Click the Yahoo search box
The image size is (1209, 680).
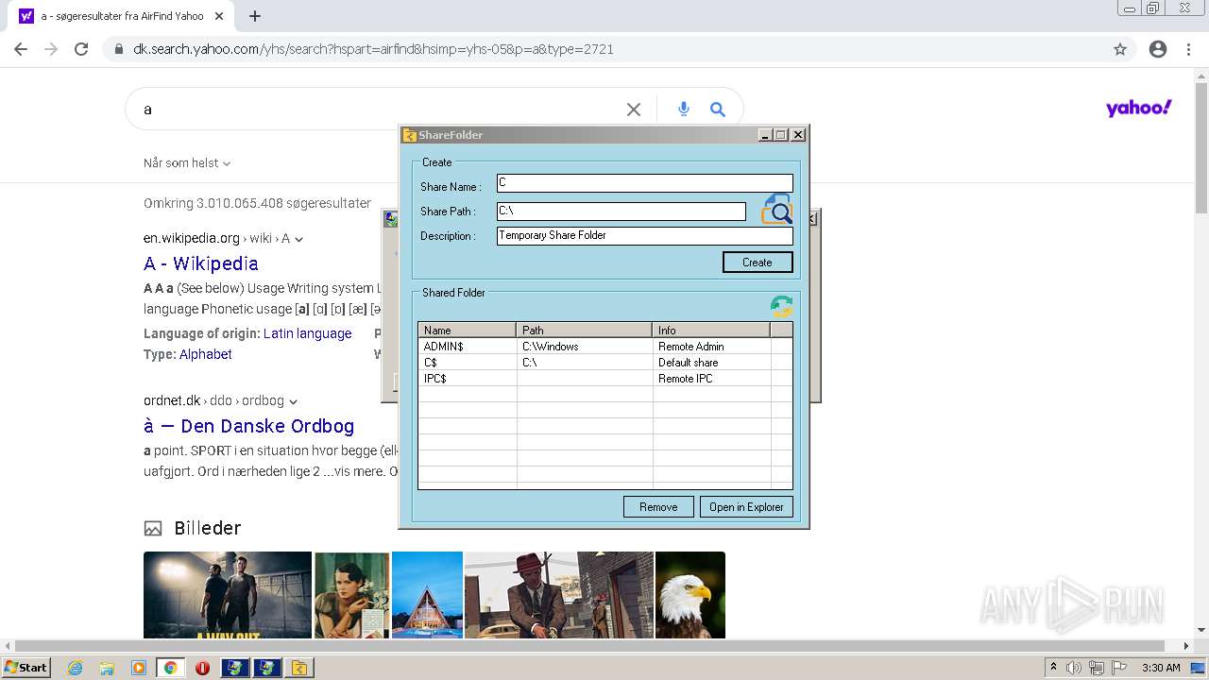(378, 110)
